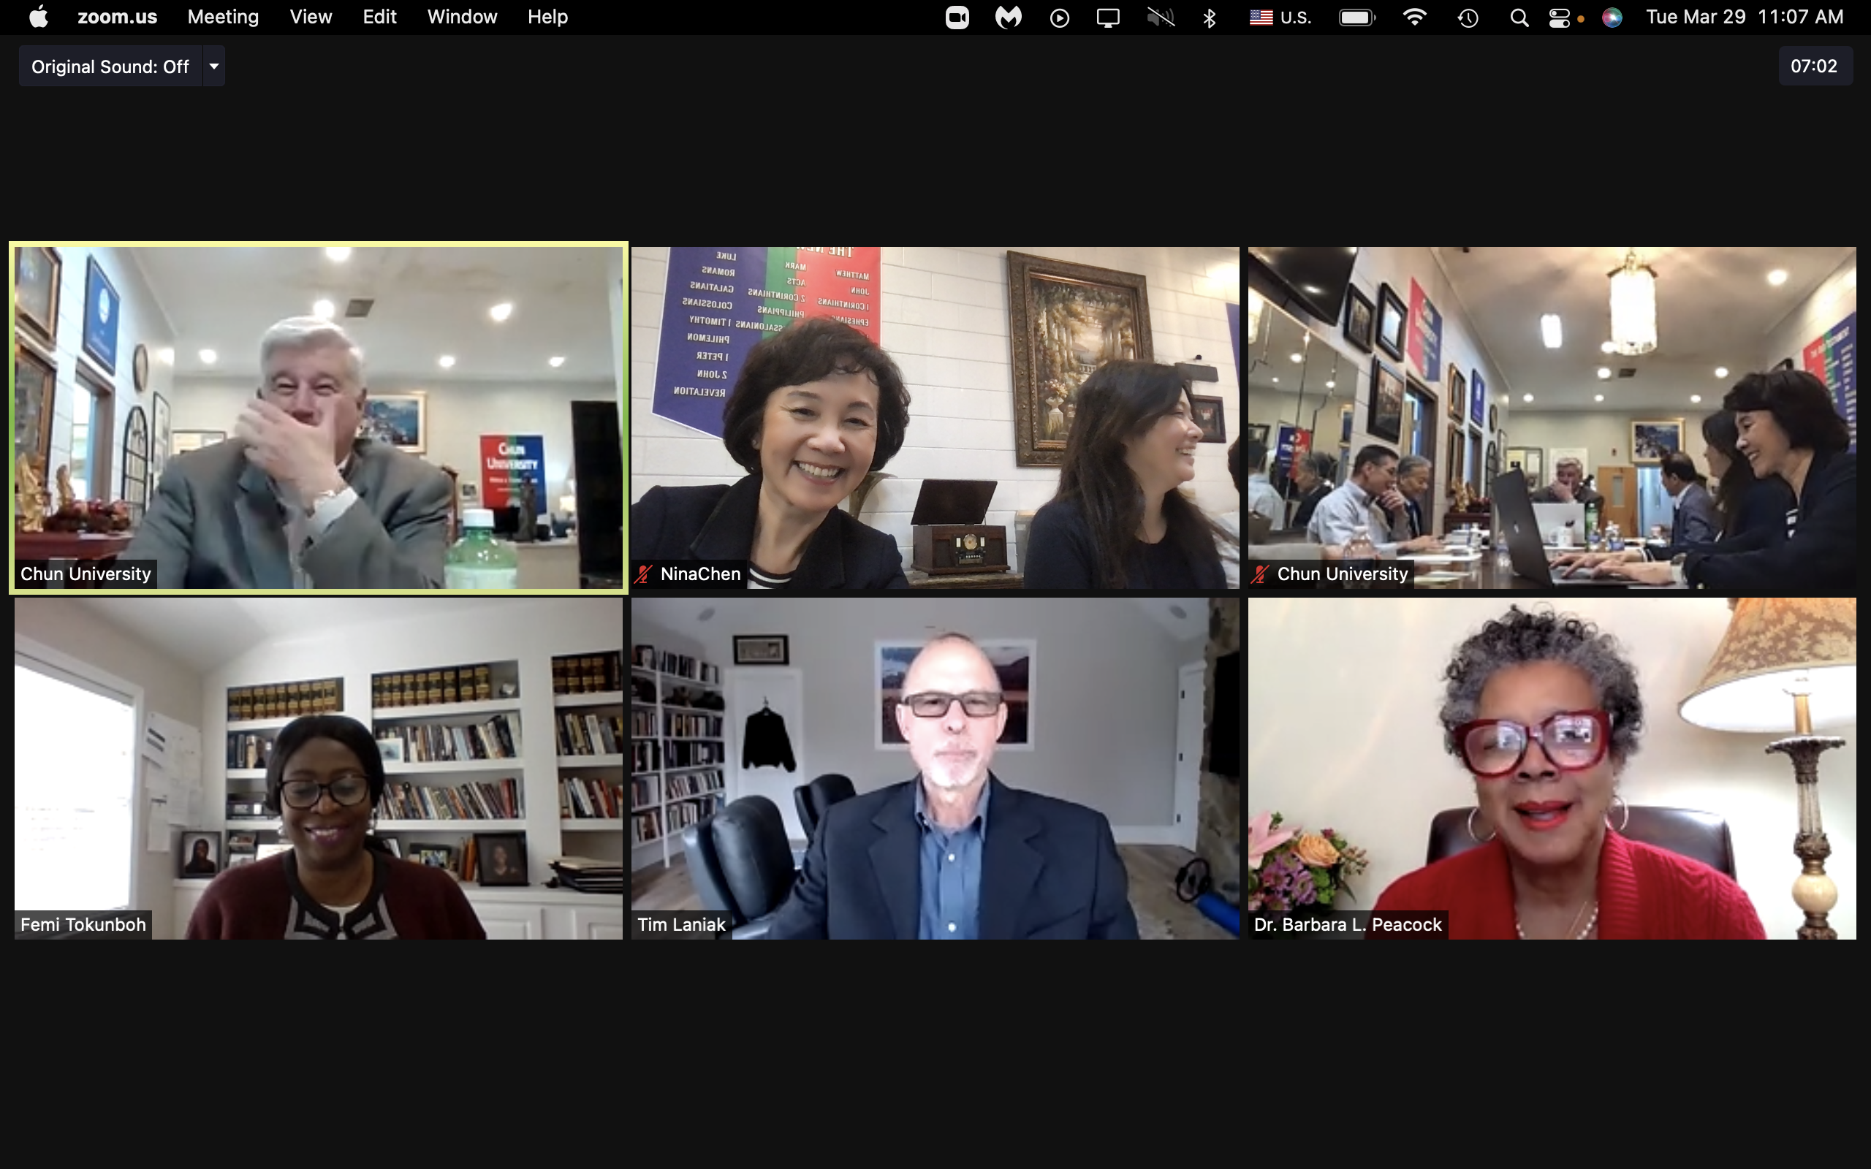Expand the Original Sound dropdown arrow
This screenshot has width=1871, height=1169.
[214, 66]
